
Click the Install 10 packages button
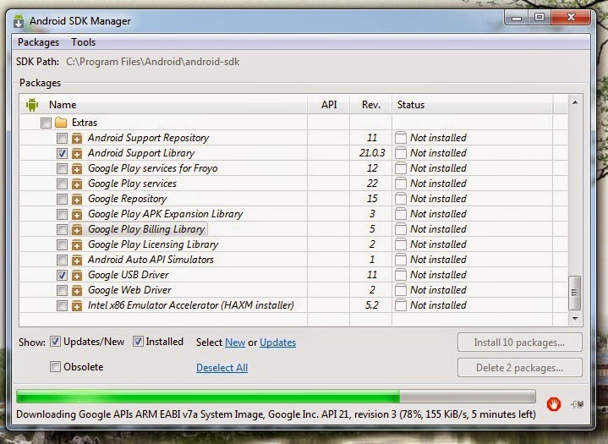(519, 343)
